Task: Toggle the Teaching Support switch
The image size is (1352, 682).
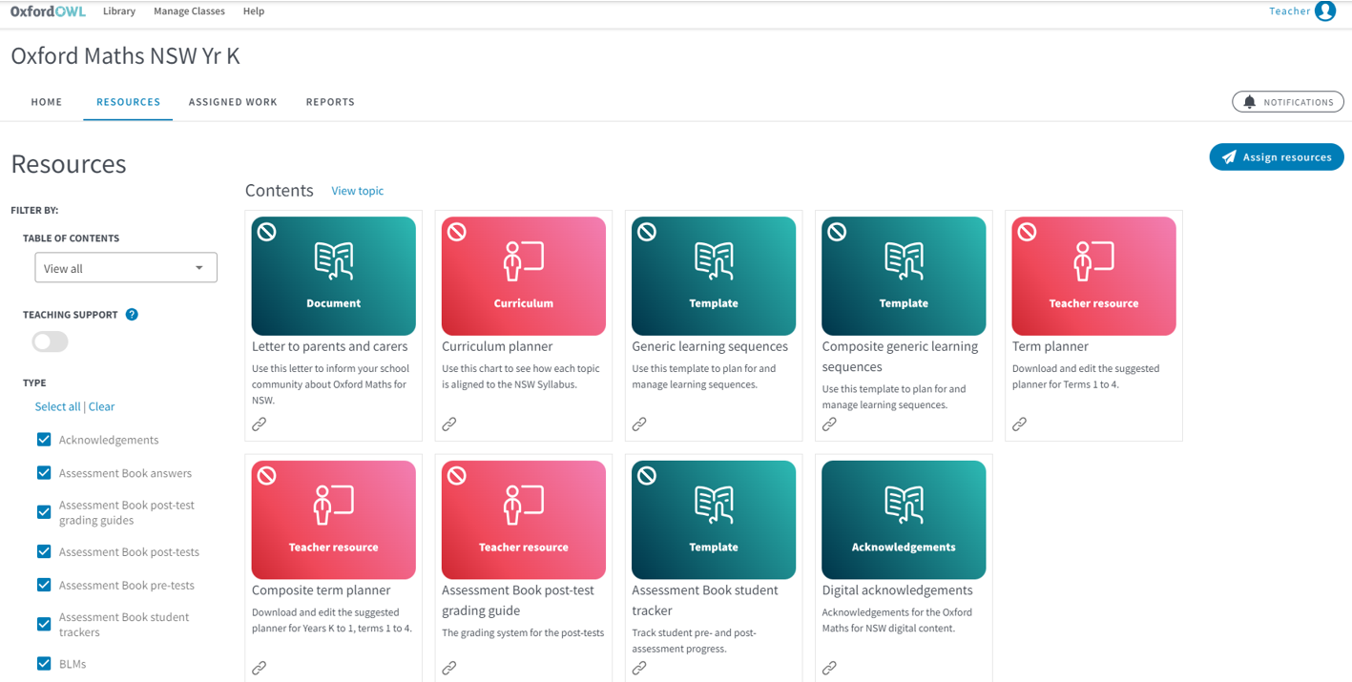Action: (50, 341)
